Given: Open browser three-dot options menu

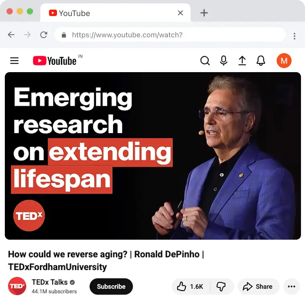Looking at the screenshot, I should pyautogui.click(x=295, y=36).
